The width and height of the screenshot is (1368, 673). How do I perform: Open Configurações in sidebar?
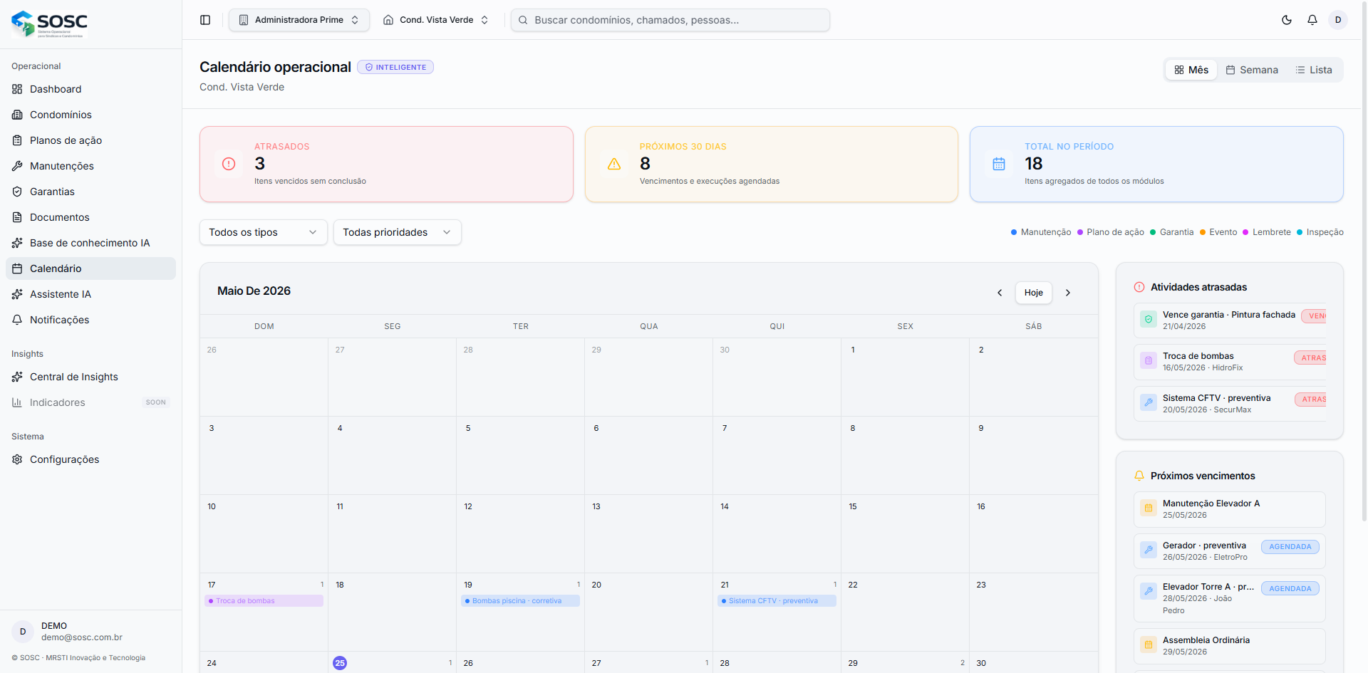[90, 459]
